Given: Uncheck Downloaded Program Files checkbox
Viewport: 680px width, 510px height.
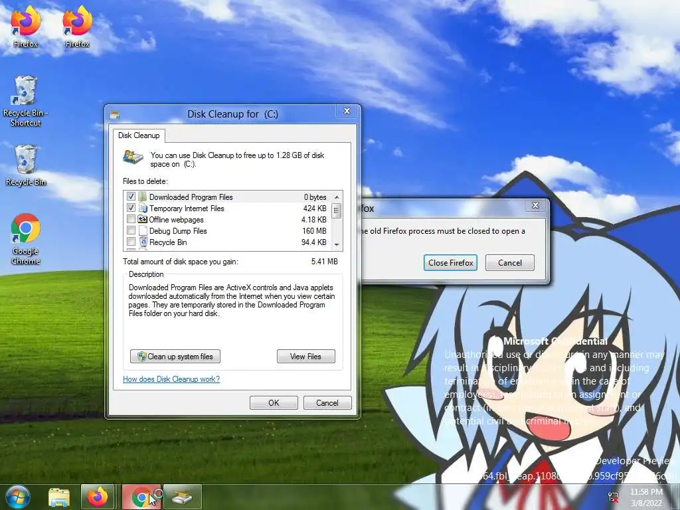Looking at the screenshot, I should 131,197.
